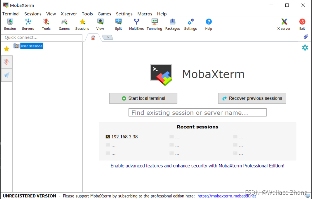Focus the Quick connect field

[41, 37]
